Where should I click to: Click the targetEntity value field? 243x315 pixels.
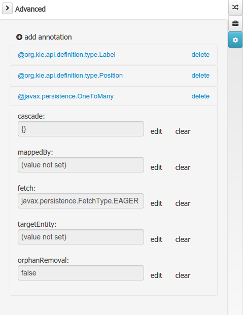pyautogui.click(x=81, y=237)
